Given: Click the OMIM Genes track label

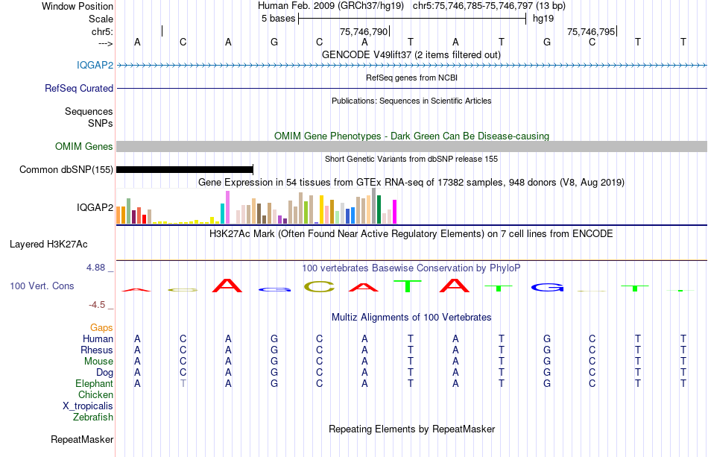Looking at the screenshot, I should point(83,146).
